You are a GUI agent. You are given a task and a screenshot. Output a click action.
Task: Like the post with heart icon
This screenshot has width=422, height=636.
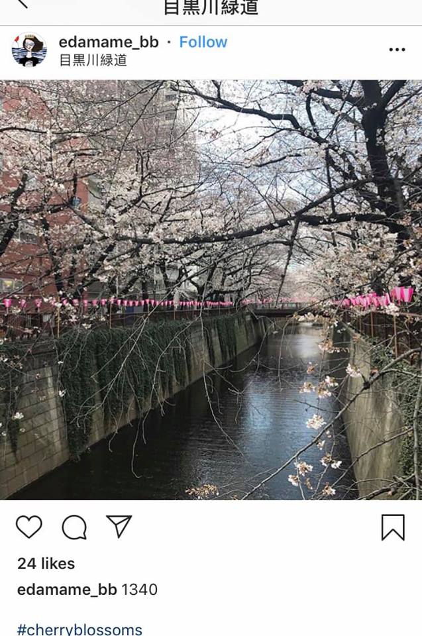28,527
